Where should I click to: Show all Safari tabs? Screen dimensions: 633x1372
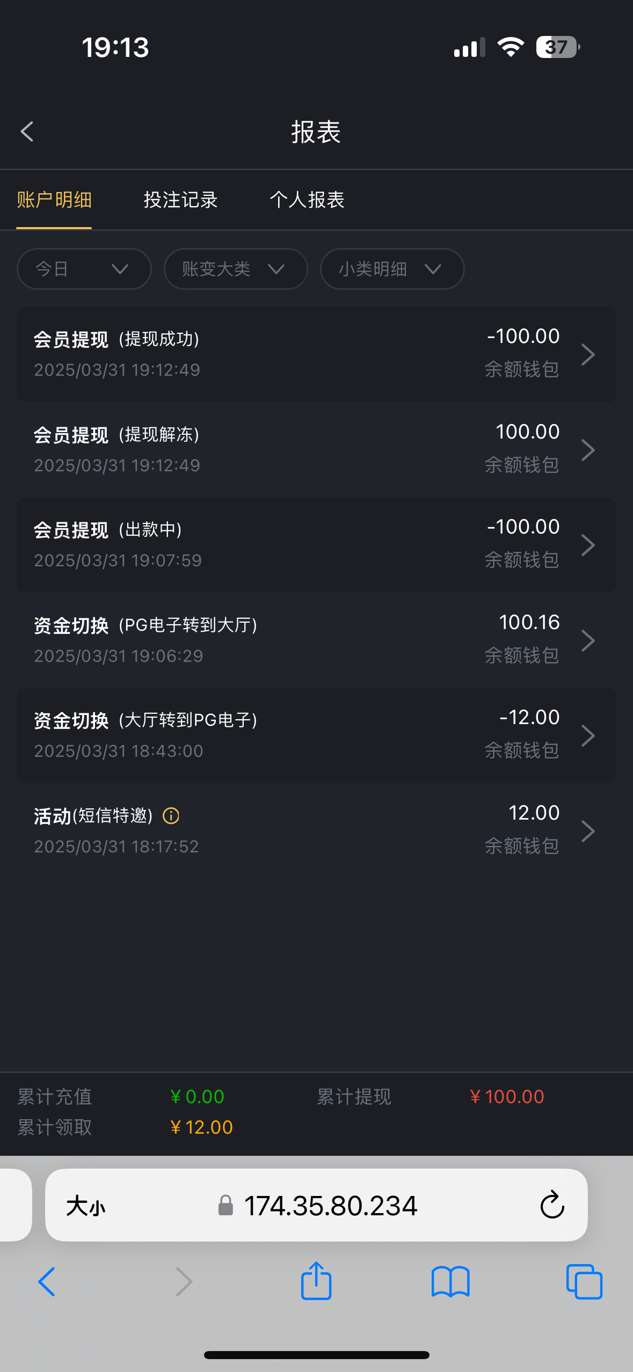coord(584,1282)
